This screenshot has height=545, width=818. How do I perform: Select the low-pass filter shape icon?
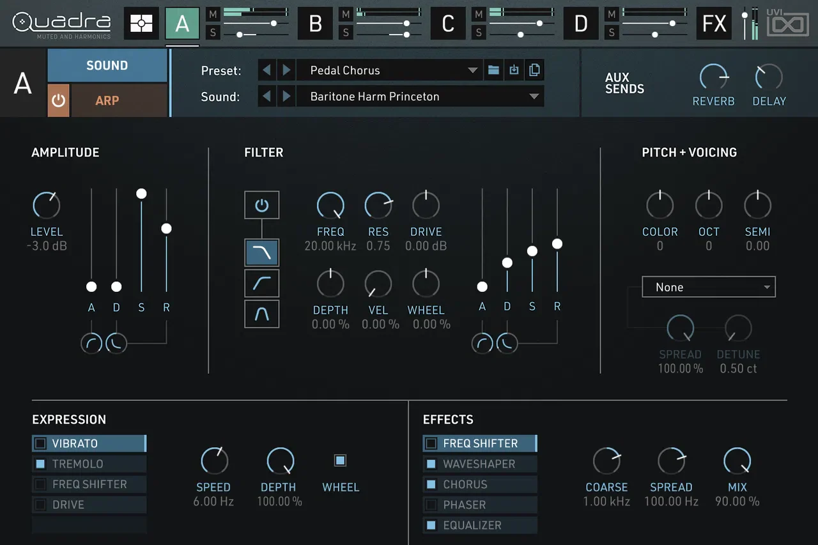[262, 253]
